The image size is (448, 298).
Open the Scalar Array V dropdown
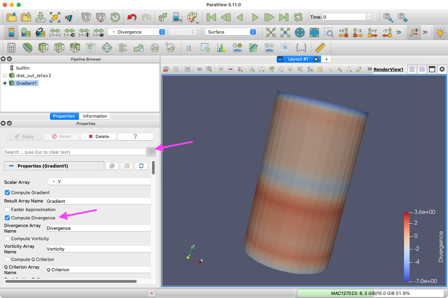click(x=99, y=181)
